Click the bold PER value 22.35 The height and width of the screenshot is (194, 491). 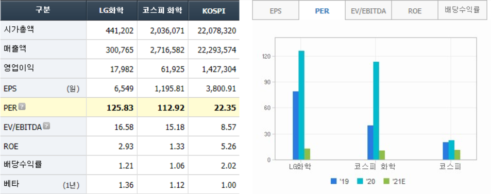[x=226, y=108]
